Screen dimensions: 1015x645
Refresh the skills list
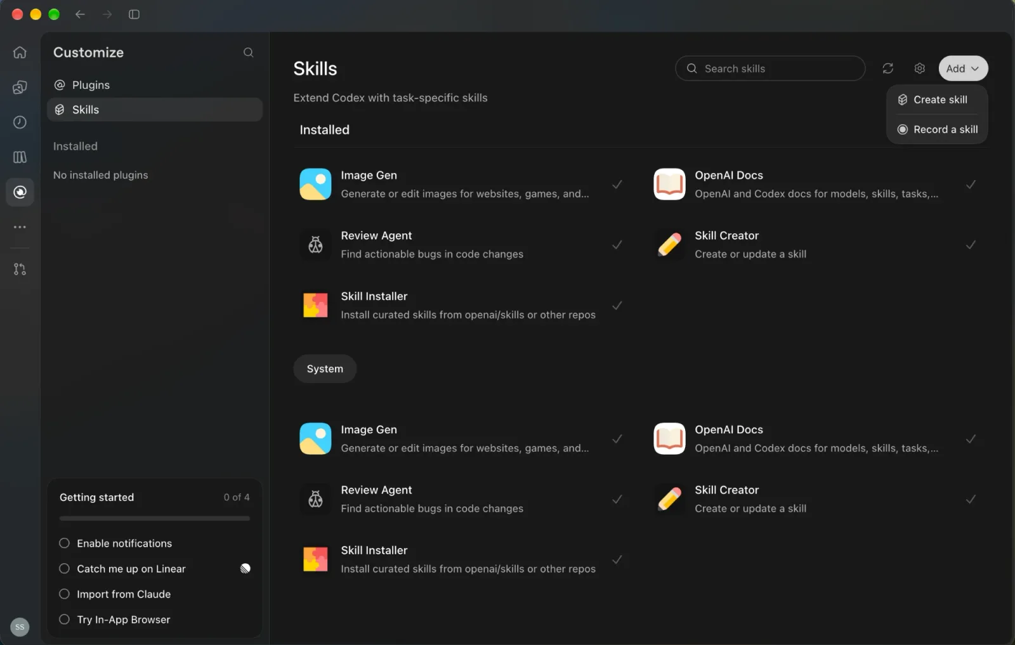click(x=887, y=68)
